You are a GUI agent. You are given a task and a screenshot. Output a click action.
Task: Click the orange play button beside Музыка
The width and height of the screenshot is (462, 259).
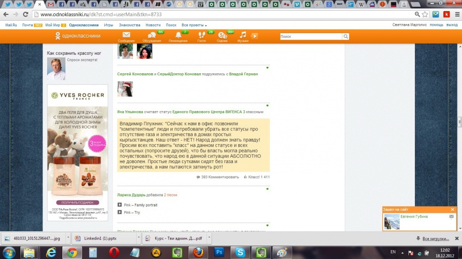(x=255, y=36)
